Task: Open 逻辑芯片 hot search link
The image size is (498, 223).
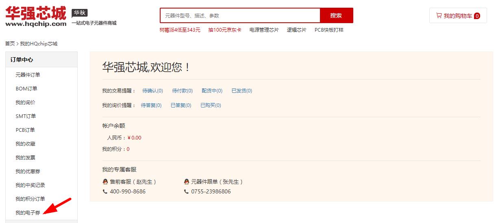Action: click(297, 30)
